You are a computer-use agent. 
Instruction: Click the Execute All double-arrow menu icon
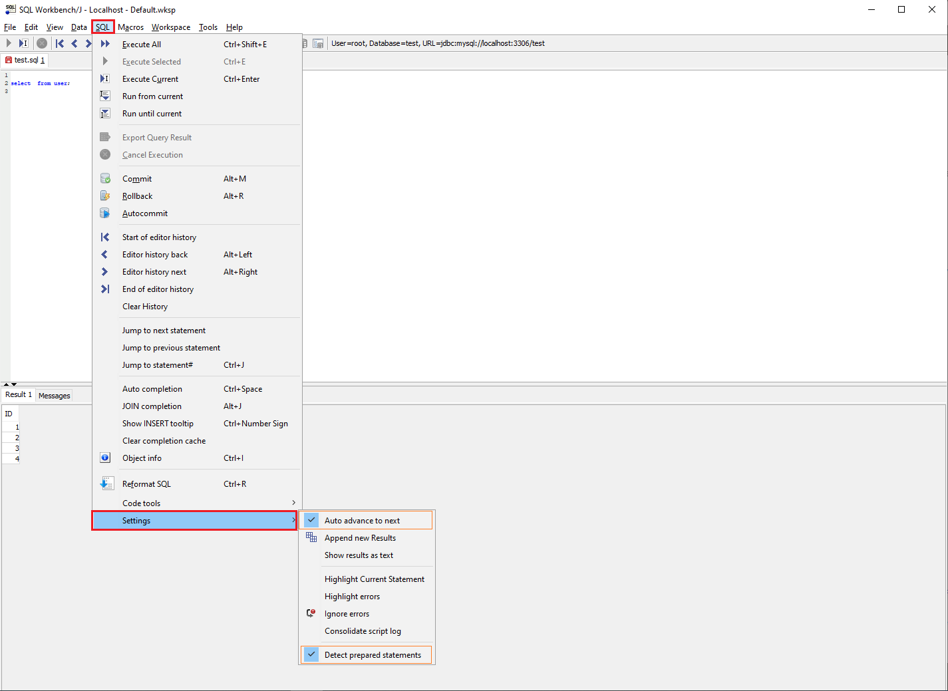pyautogui.click(x=105, y=44)
